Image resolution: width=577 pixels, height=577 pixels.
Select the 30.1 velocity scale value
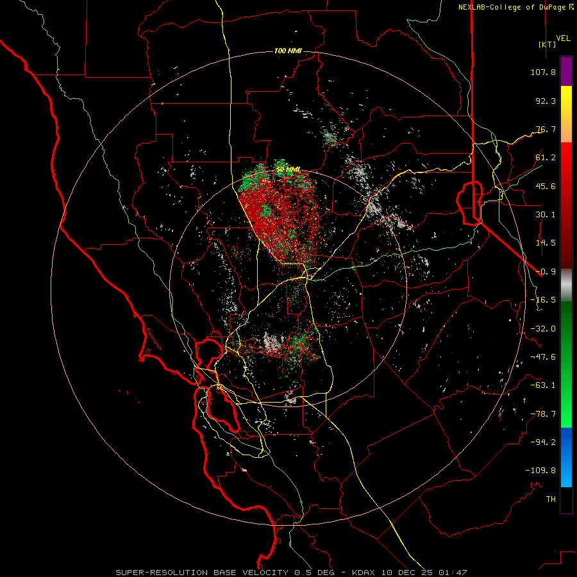(546, 215)
